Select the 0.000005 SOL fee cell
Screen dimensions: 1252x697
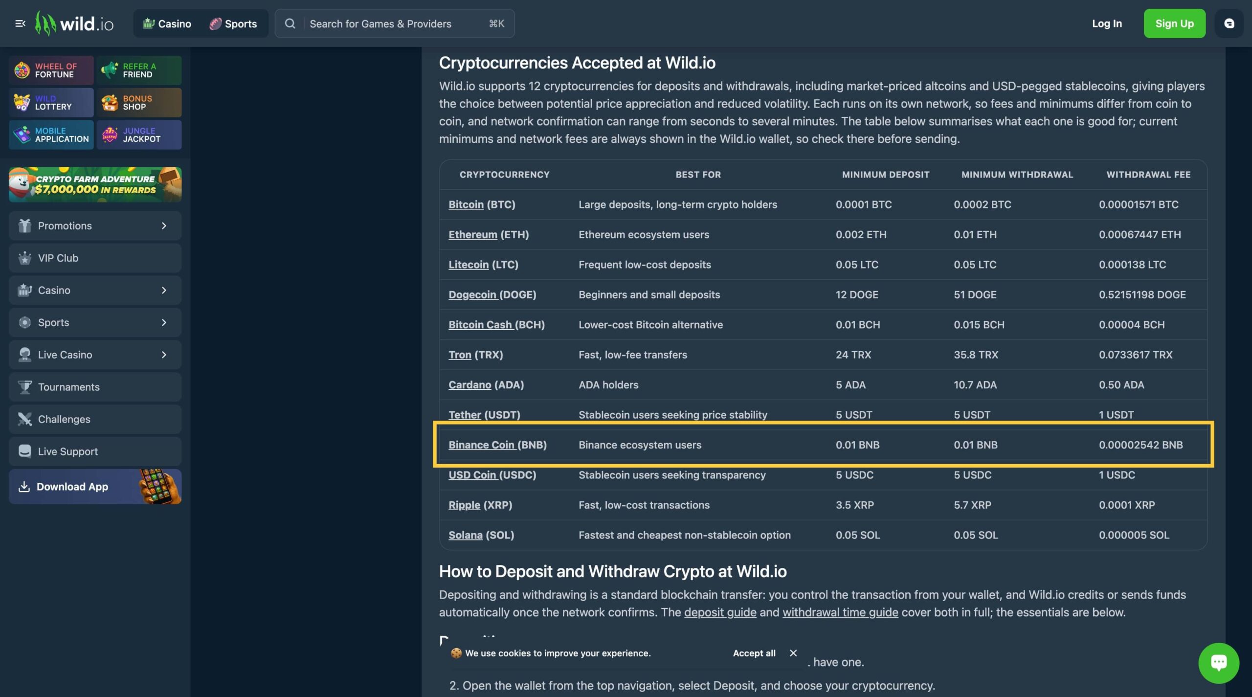1134,535
